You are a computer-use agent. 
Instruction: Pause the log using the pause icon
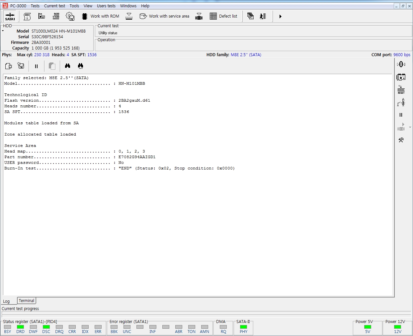point(36,66)
